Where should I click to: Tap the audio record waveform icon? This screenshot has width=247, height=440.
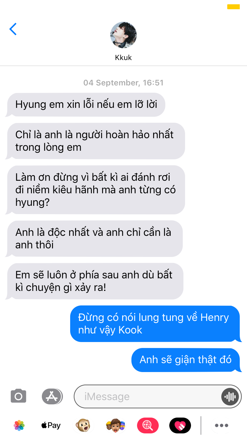pyautogui.click(x=230, y=396)
